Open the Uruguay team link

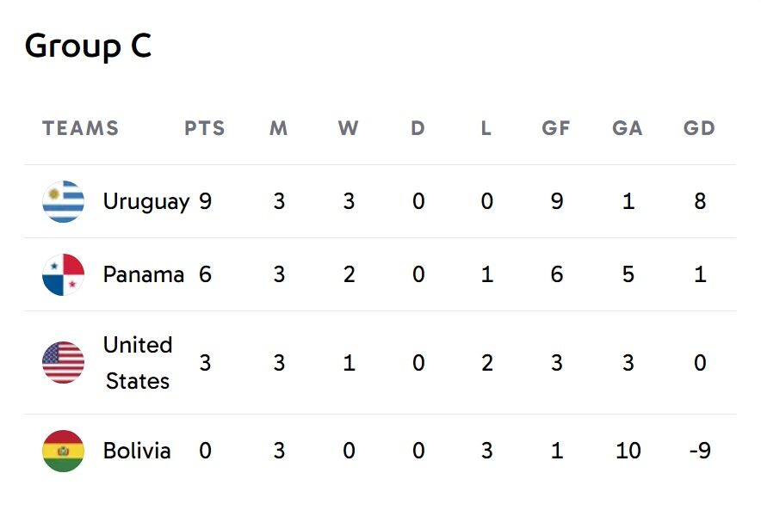(145, 202)
